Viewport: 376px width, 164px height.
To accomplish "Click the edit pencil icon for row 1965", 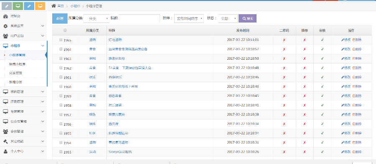I will point(343,40).
